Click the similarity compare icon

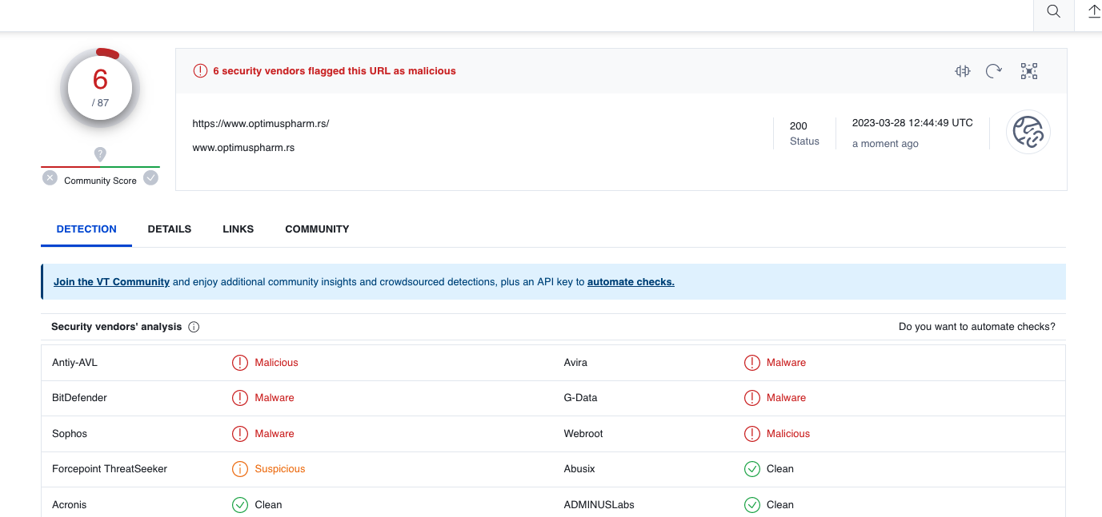tap(963, 71)
